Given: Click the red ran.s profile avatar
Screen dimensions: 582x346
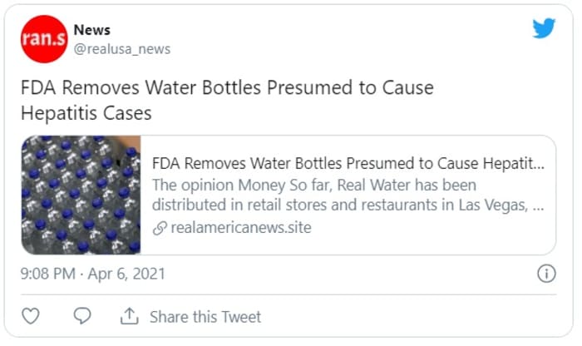Looking at the screenshot, I should click(44, 39).
